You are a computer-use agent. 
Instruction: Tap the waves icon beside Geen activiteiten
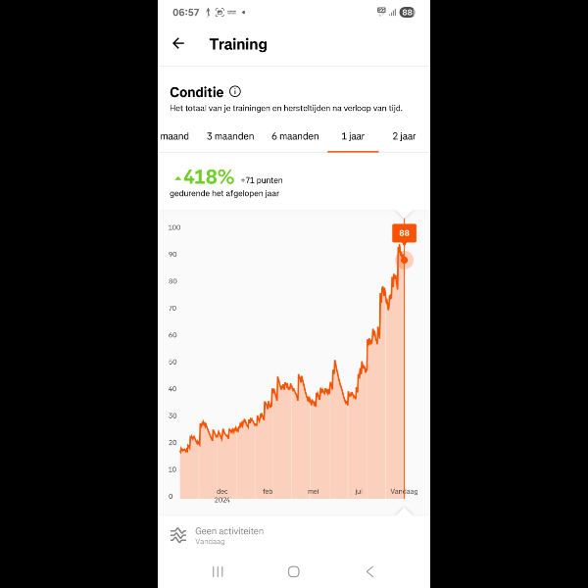coord(178,535)
